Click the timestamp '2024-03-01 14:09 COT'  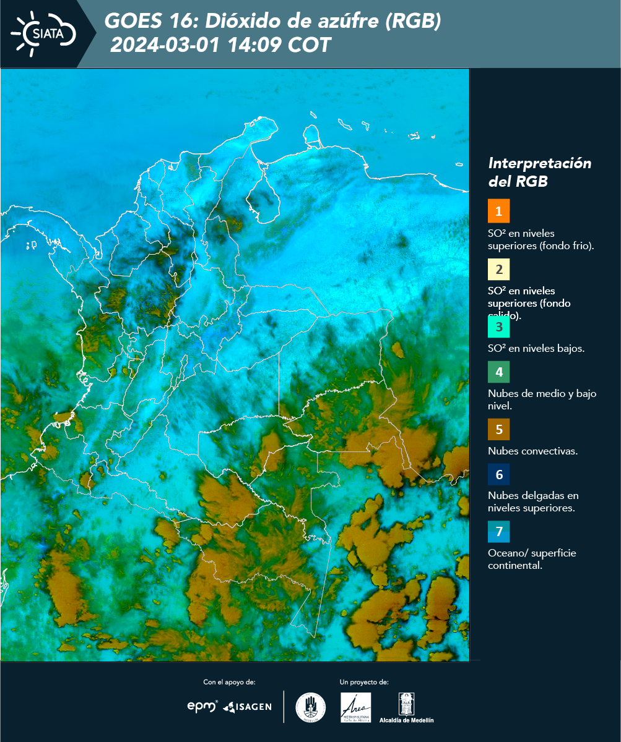[220, 45]
